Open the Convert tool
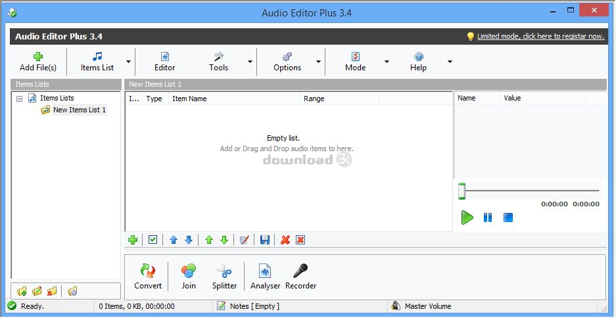Image resolution: width=616 pixels, height=318 pixels. (148, 277)
